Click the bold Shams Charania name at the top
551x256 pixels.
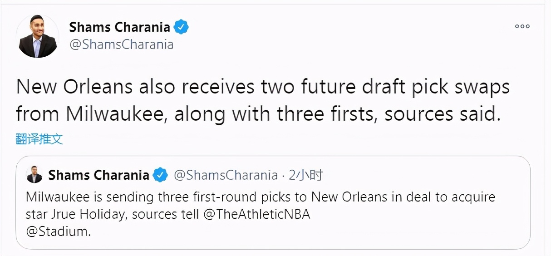click(x=119, y=27)
